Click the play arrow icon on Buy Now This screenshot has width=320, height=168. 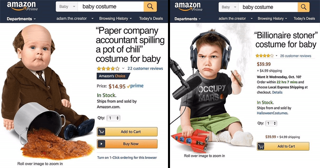(101, 144)
